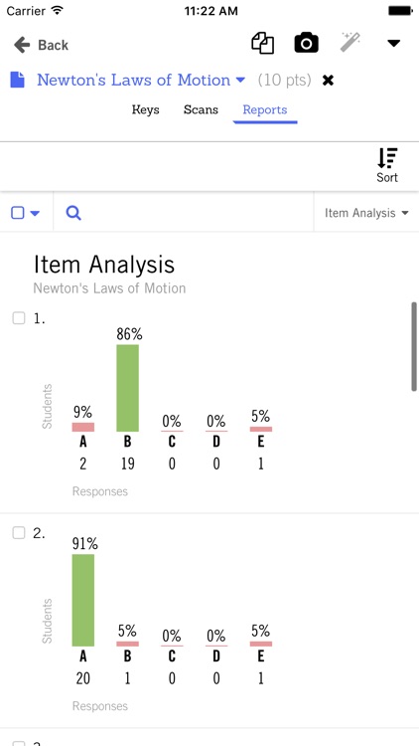Check the box for question 1

coord(19,318)
